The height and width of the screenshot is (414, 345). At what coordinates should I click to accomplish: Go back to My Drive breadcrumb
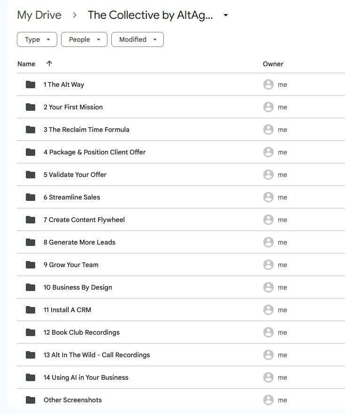point(39,15)
